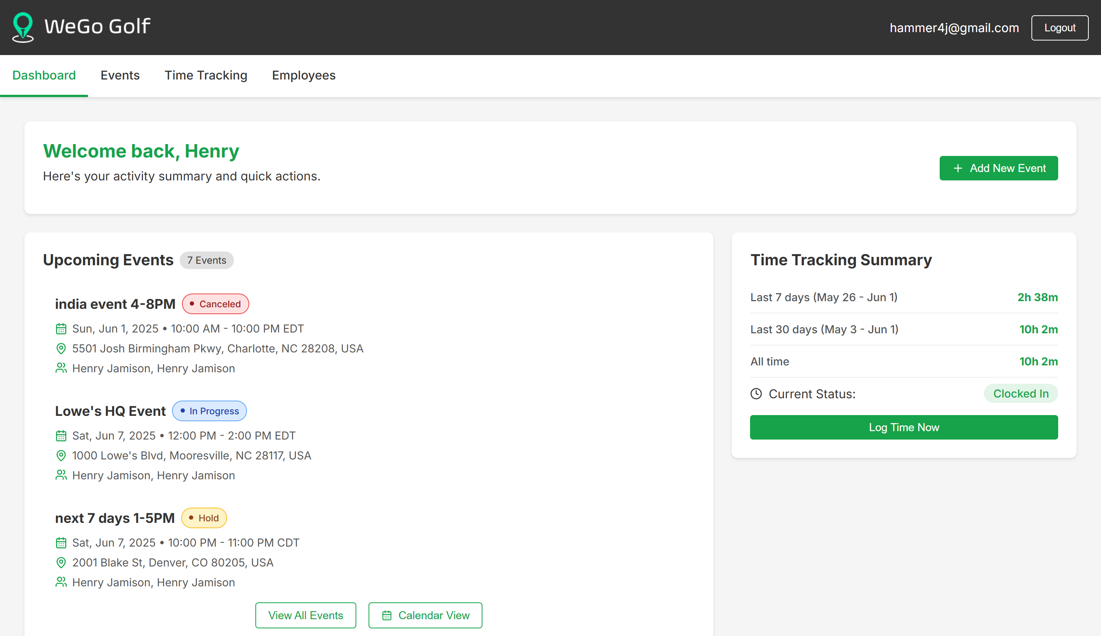Open View All Events
Viewport: 1101px width, 636px height.
point(306,615)
